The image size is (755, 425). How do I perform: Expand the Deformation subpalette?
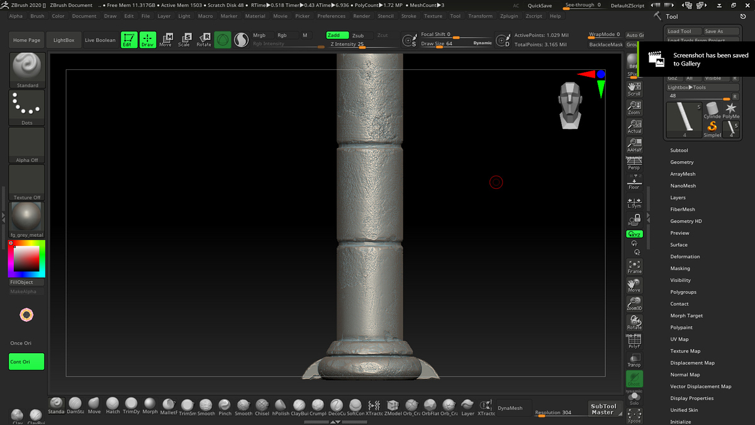[x=685, y=257]
